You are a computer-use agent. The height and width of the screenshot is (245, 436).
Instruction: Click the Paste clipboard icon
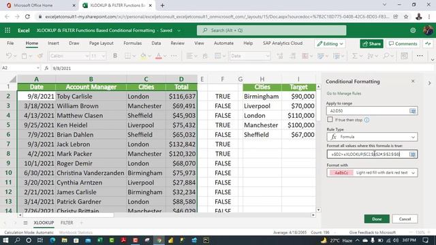pyautogui.click(x=25, y=56)
